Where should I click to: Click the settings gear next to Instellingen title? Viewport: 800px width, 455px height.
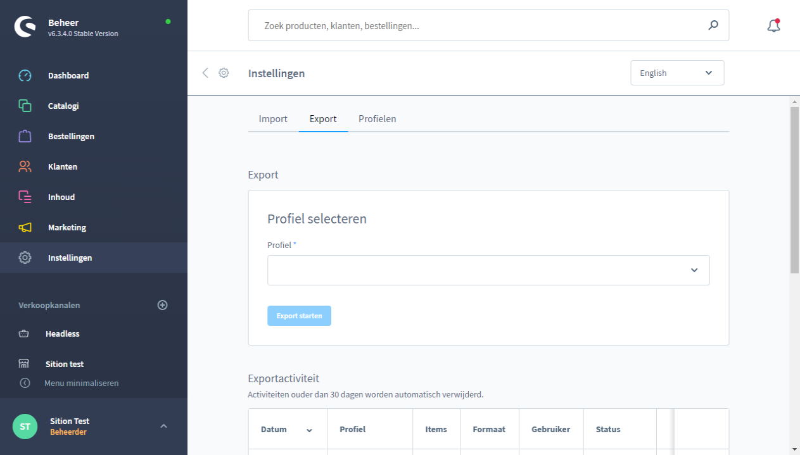pyautogui.click(x=224, y=73)
